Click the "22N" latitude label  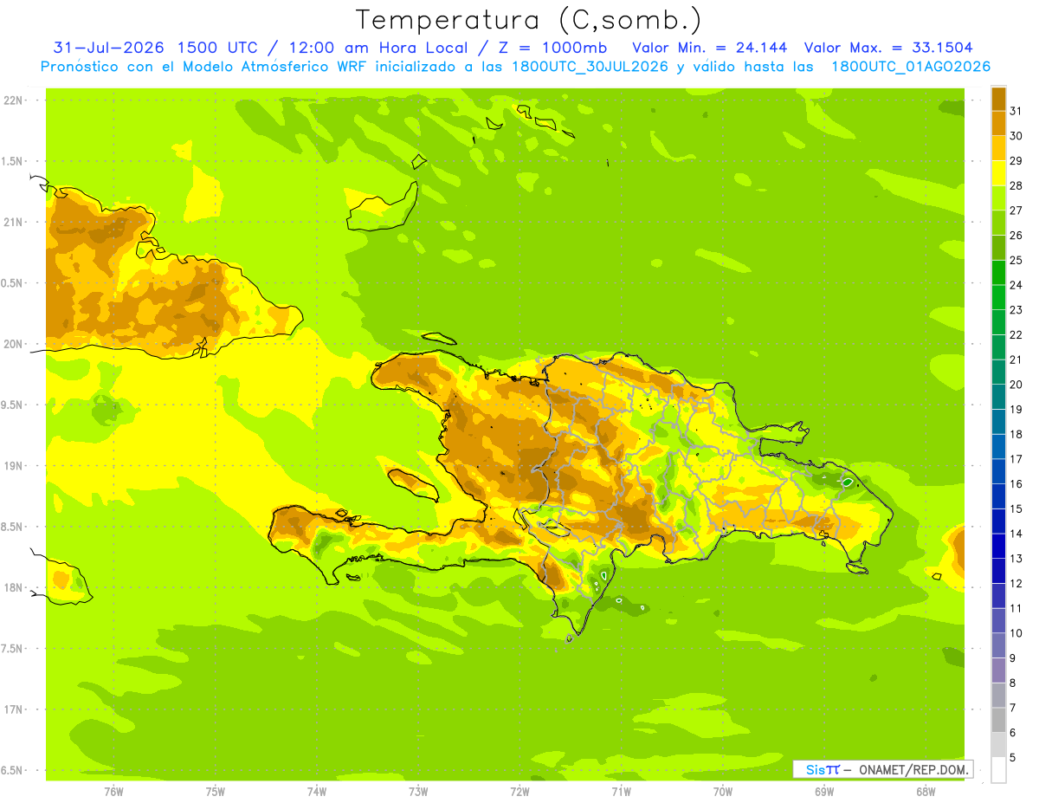pos(13,100)
